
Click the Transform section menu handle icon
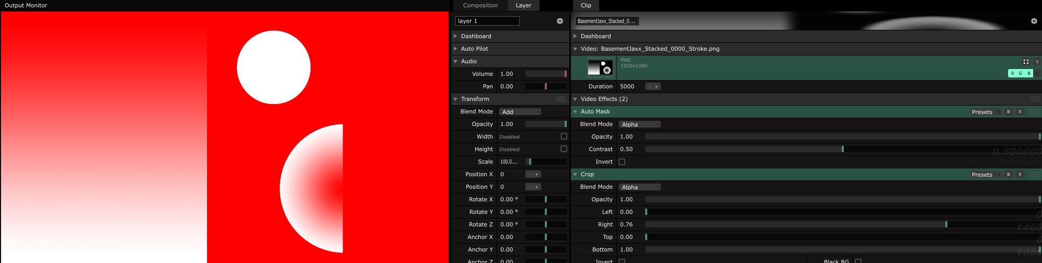pyautogui.click(x=560, y=99)
